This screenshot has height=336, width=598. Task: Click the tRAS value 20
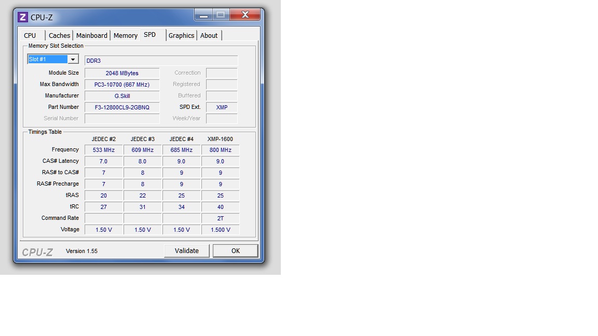[104, 196]
